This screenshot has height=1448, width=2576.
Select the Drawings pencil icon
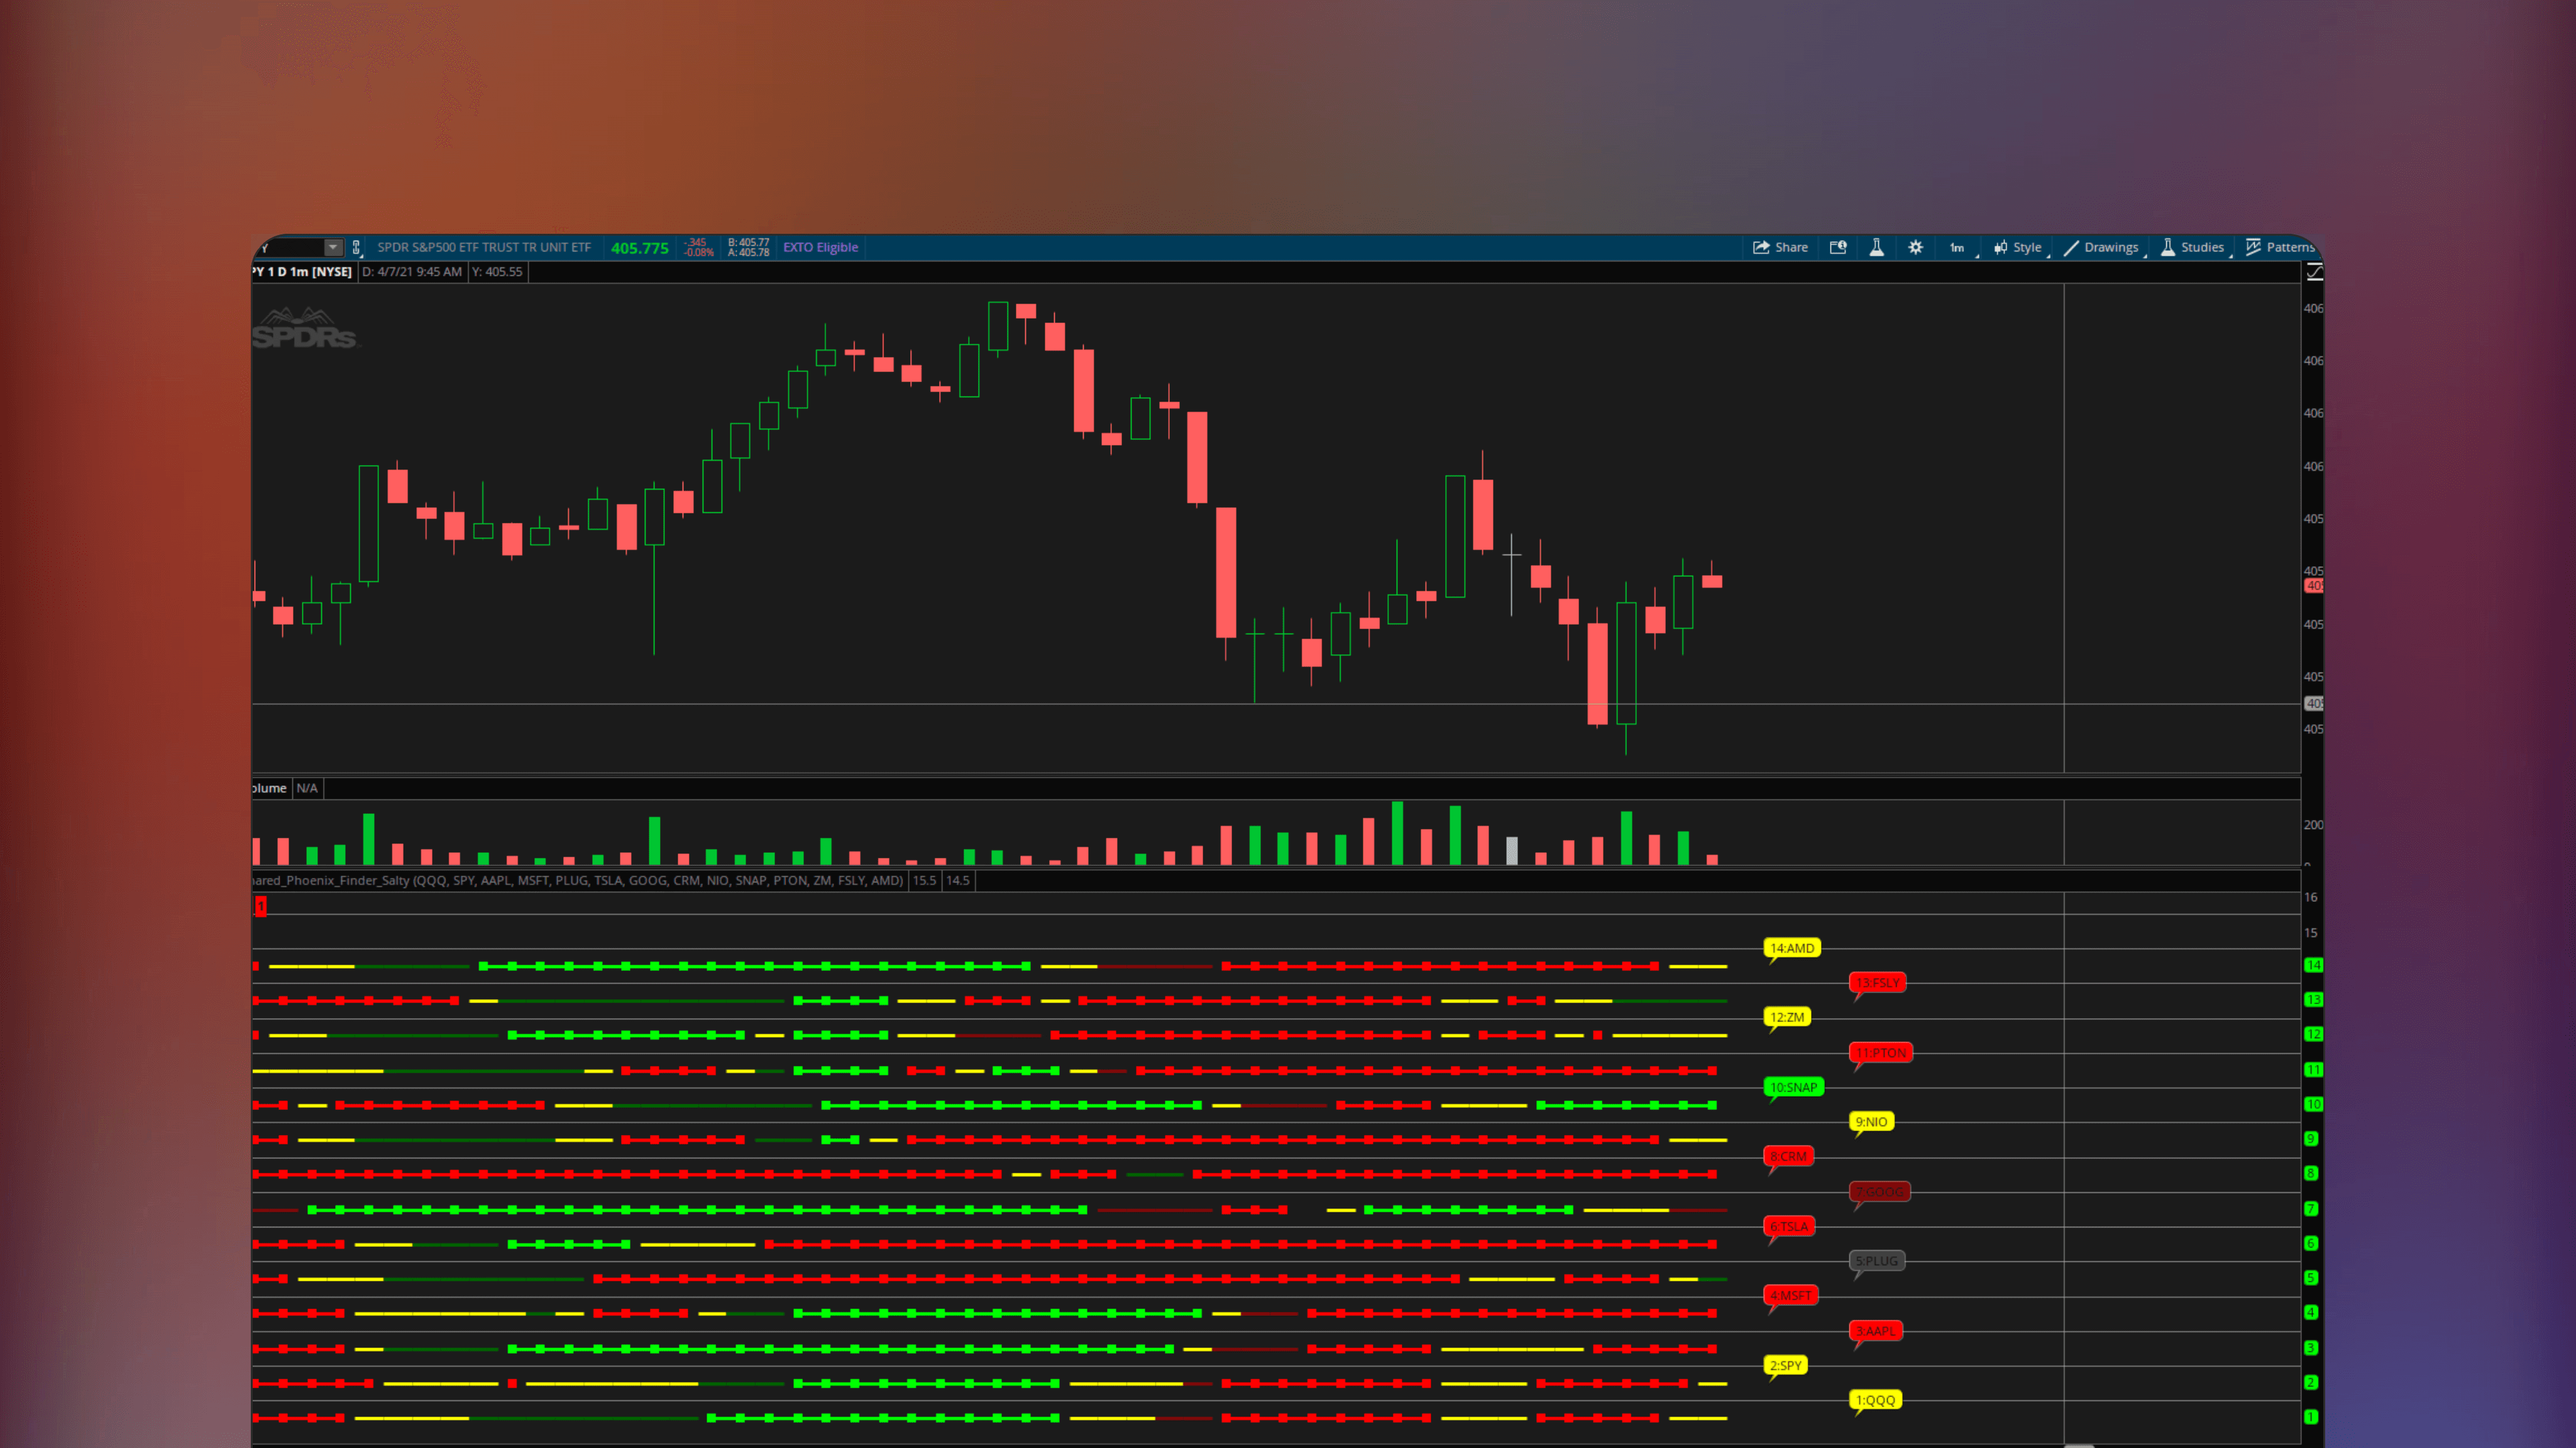[x=2072, y=247]
